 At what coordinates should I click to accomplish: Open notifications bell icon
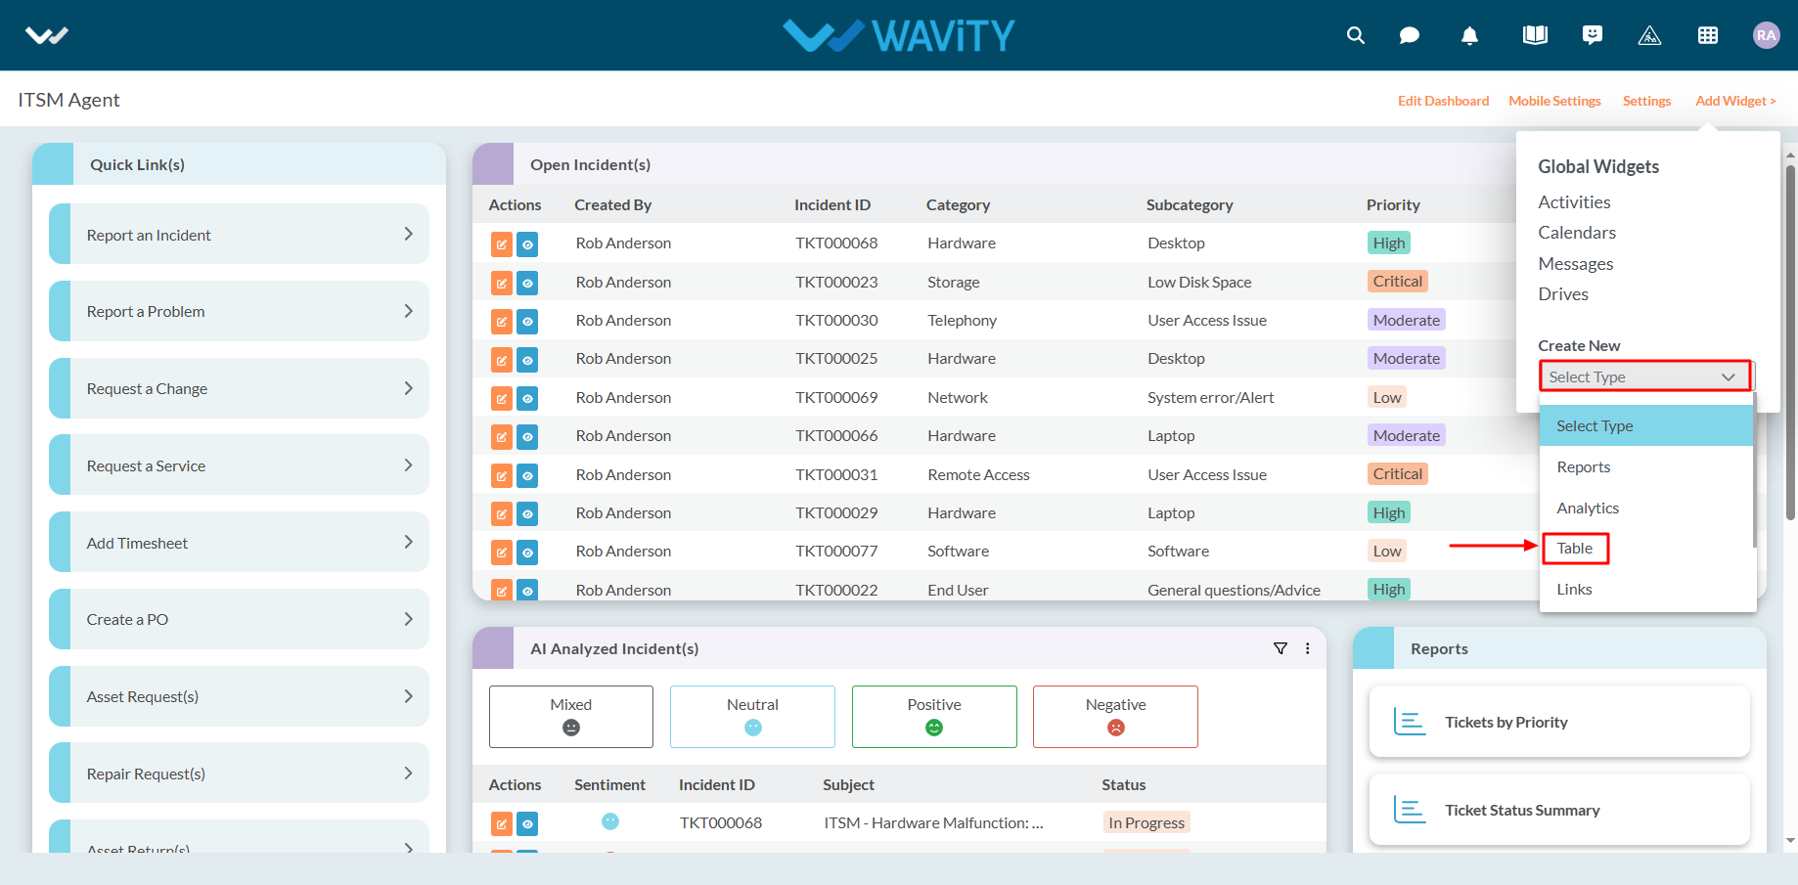(1469, 35)
